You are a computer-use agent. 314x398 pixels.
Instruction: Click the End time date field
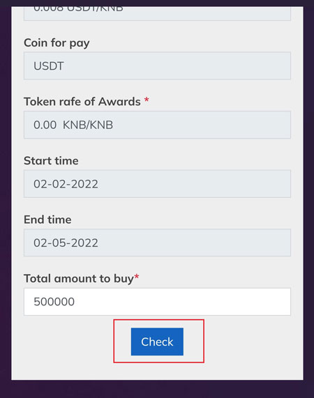click(157, 243)
